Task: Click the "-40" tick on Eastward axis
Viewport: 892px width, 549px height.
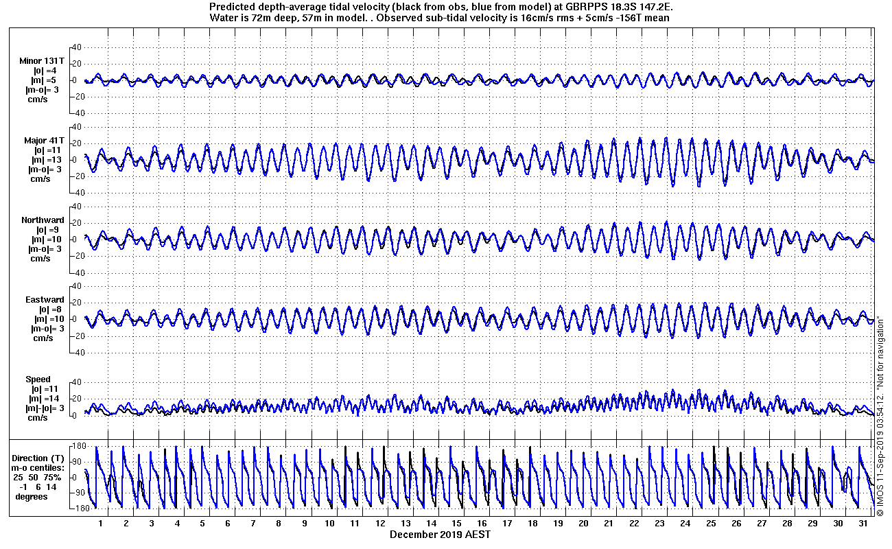Action: click(77, 353)
